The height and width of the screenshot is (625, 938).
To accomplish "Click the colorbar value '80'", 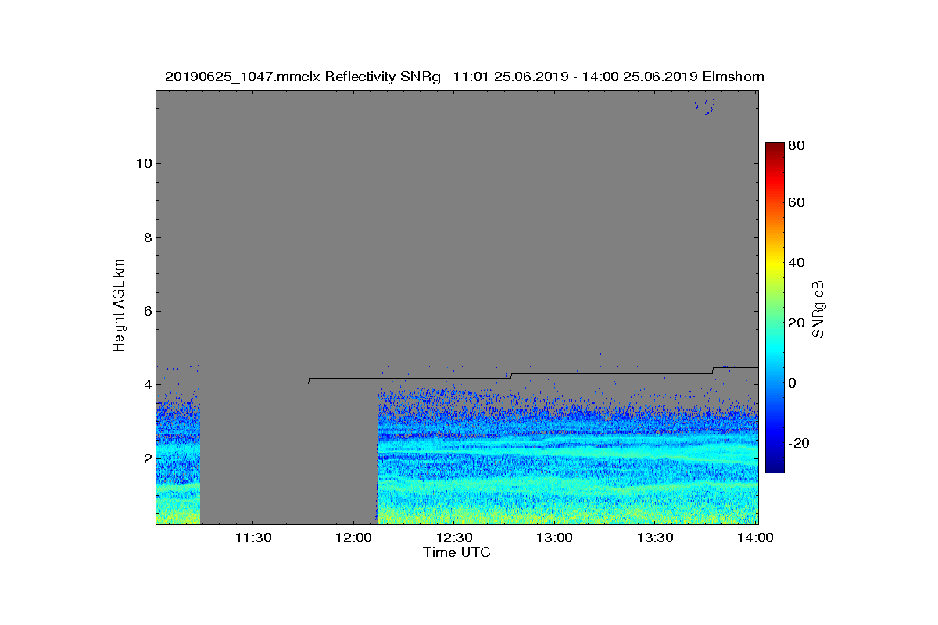I will click(797, 145).
